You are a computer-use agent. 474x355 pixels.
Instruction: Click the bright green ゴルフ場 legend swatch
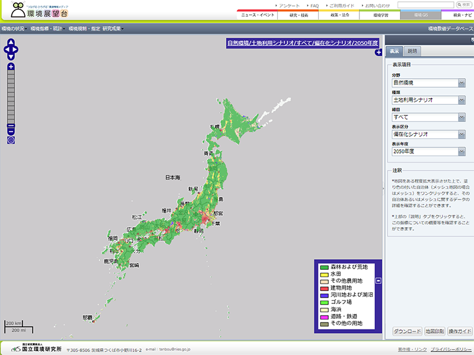tap(324, 302)
